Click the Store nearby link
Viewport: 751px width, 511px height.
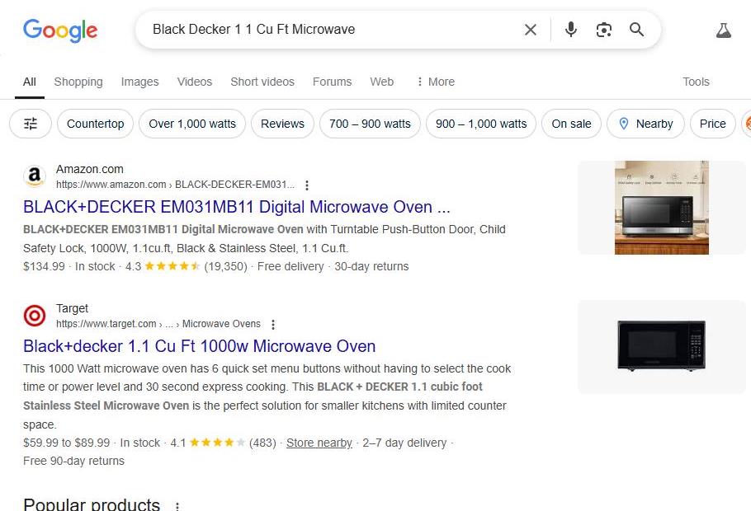(x=319, y=443)
